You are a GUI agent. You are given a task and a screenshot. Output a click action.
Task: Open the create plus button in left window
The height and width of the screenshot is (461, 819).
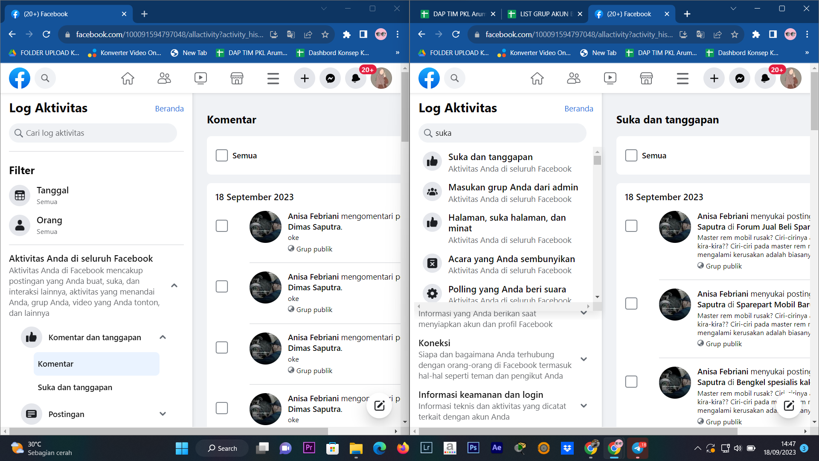[x=305, y=79]
